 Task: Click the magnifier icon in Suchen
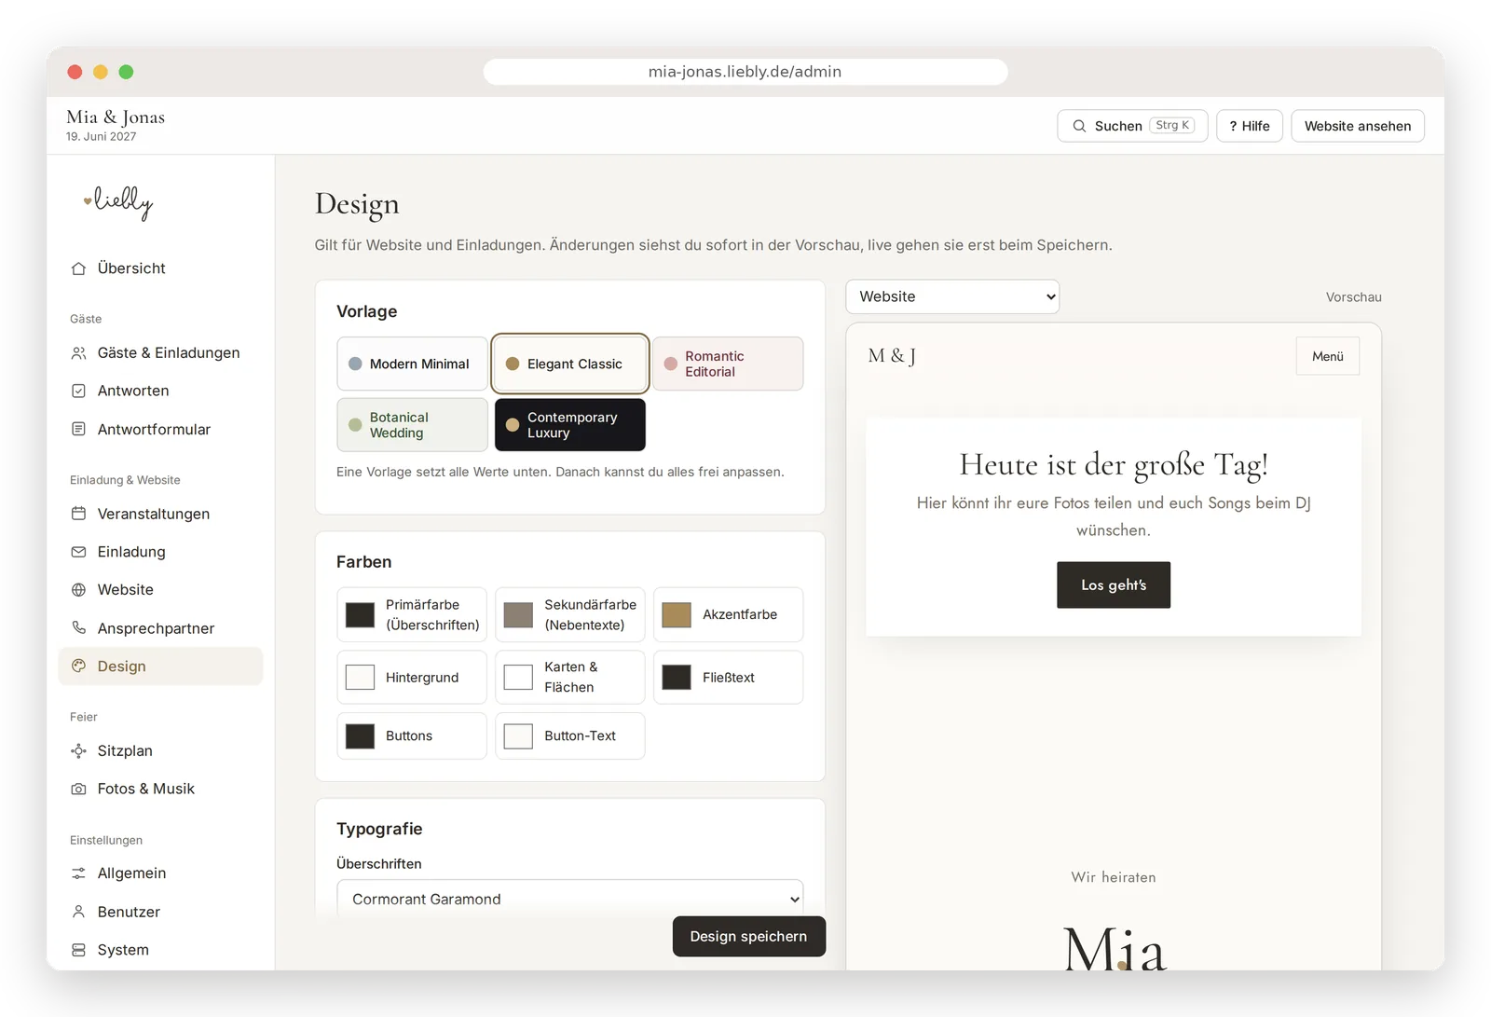(x=1079, y=126)
